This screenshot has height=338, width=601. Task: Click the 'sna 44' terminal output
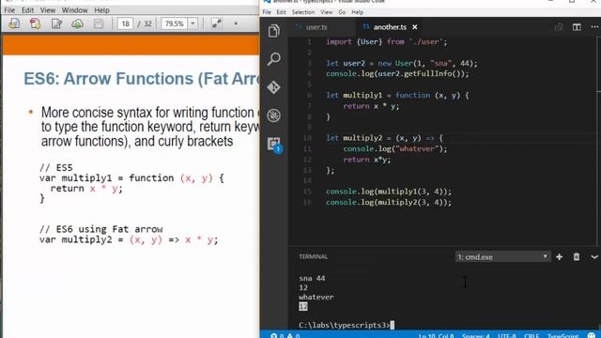click(x=312, y=278)
